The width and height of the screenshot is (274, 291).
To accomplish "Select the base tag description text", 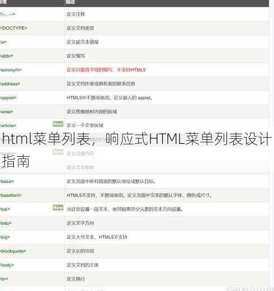I will pyautogui.click(x=111, y=181).
